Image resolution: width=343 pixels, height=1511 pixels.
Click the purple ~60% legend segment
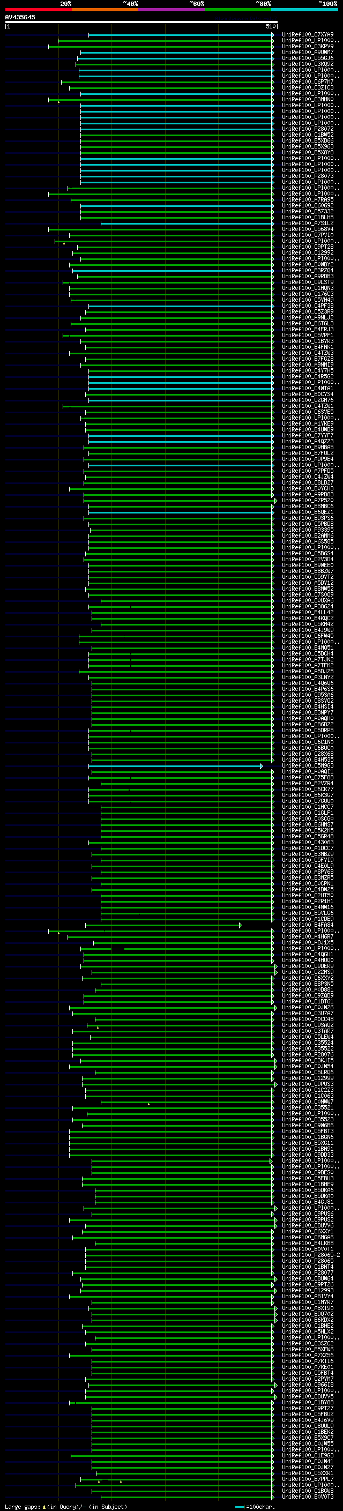click(x=171, y=10)
